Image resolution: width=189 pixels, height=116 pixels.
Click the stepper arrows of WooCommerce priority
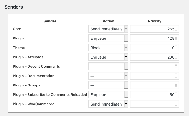pyautogui.click(x=176, y=104)
